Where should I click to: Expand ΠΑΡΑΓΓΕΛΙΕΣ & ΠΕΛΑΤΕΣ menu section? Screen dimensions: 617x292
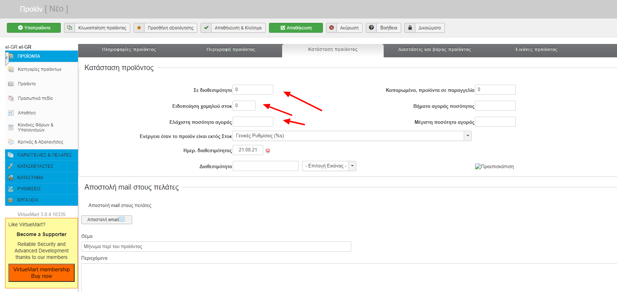(41, 155)
